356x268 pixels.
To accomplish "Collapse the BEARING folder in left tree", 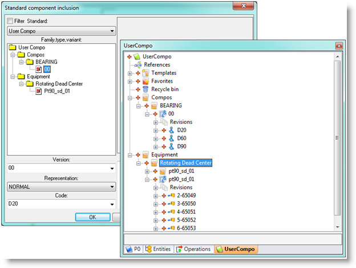I will coord(21,62).
